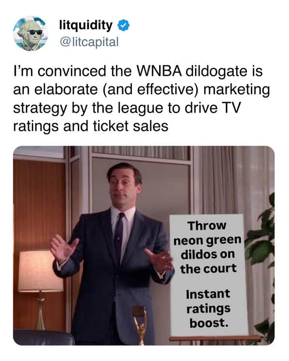Open the litquidity display name
The image size is (289, 361).
pos(86,26)
